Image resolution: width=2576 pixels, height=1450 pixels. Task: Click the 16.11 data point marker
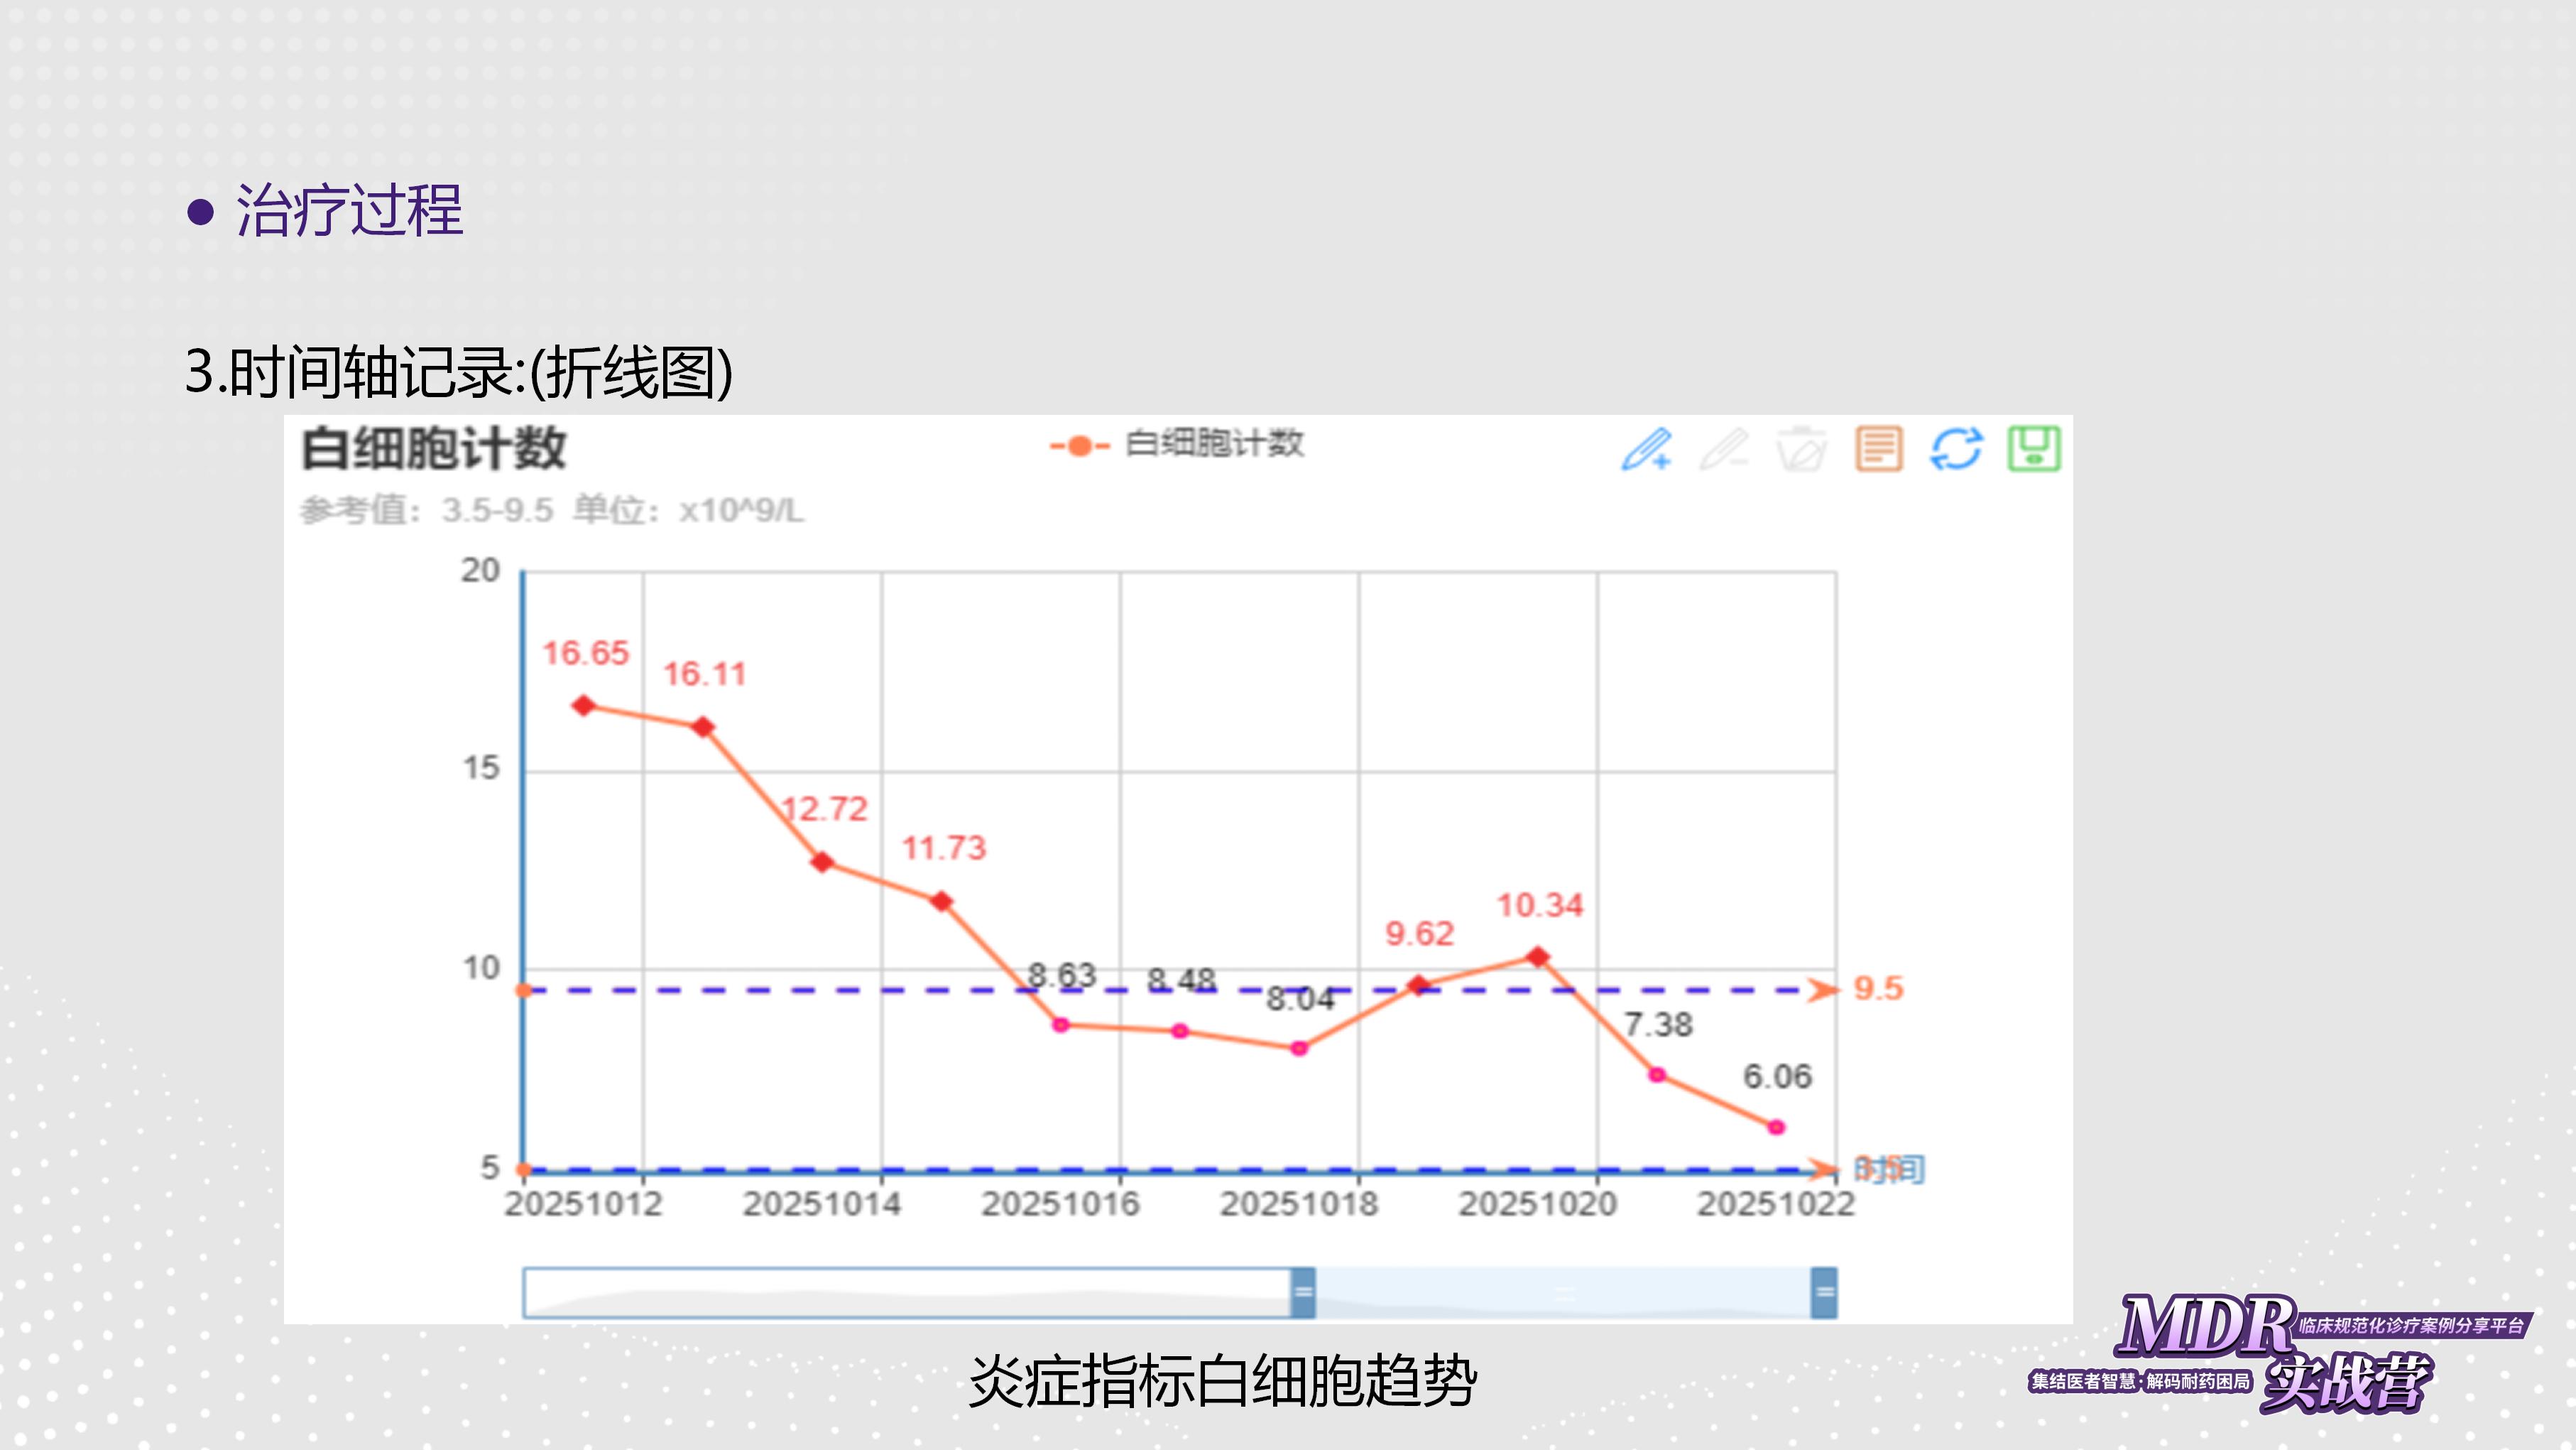tap(703, 727)
